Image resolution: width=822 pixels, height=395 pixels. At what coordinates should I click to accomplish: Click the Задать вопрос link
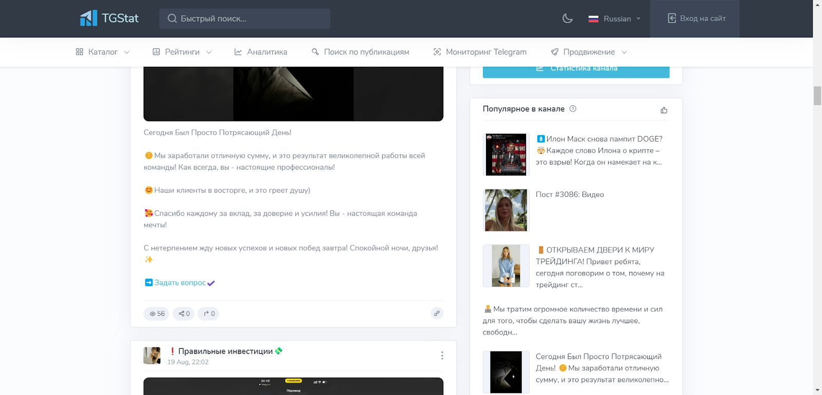tap(180, 283)
